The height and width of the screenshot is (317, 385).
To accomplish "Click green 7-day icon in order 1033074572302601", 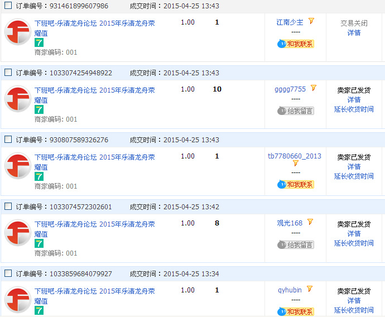I will [x=39, y=243].
